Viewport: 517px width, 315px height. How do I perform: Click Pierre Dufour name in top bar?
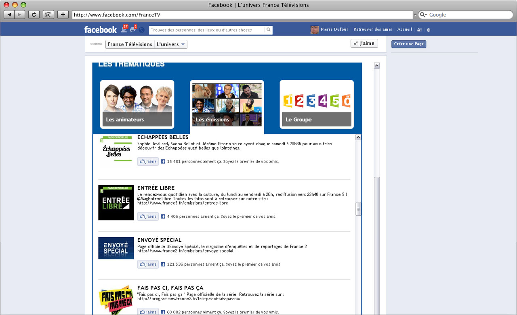[x=335, y=29]
